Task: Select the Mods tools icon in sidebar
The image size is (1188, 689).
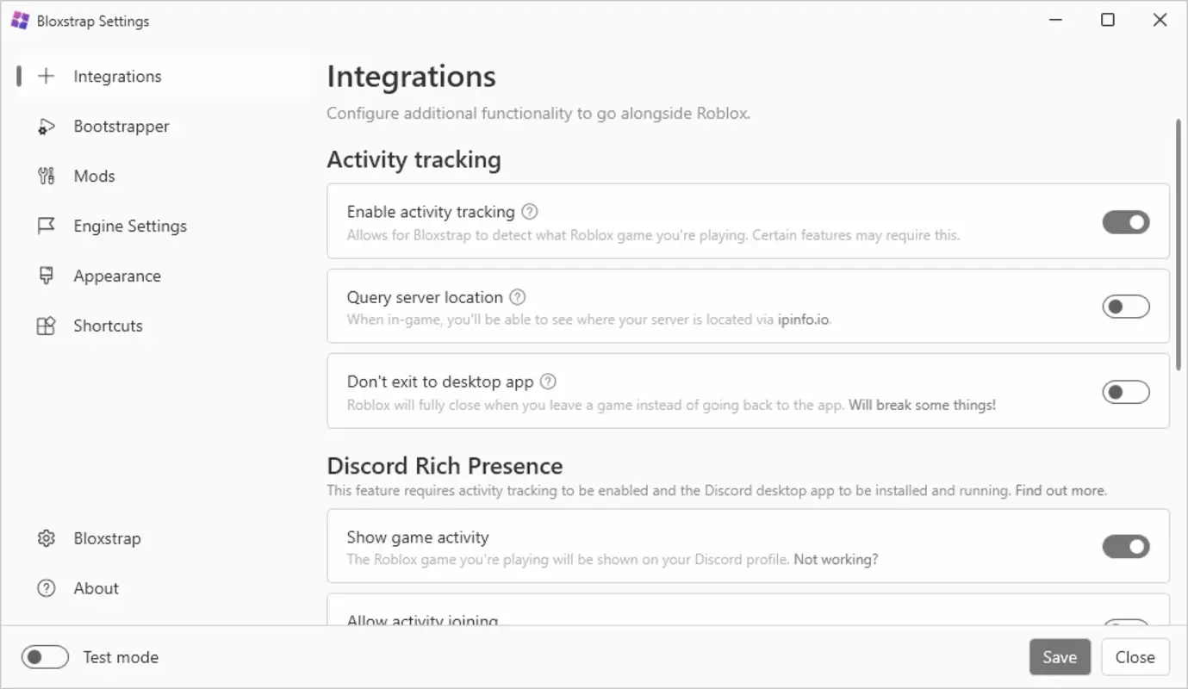Action: point(46,176)
